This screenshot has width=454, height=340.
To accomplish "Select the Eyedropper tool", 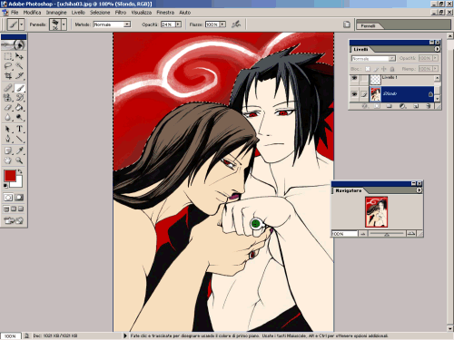I will click(x=20, y=151).
